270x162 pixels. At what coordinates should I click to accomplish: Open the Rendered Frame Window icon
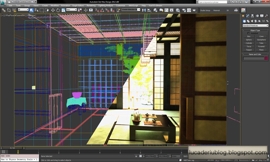(x=189, y=10)
